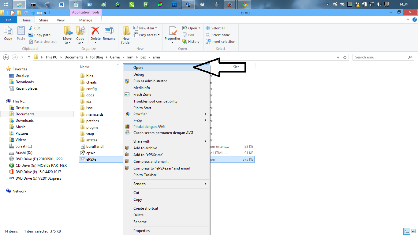
Task: Open Properties checkmark icon in ribbon
Action: click(173, 31)
